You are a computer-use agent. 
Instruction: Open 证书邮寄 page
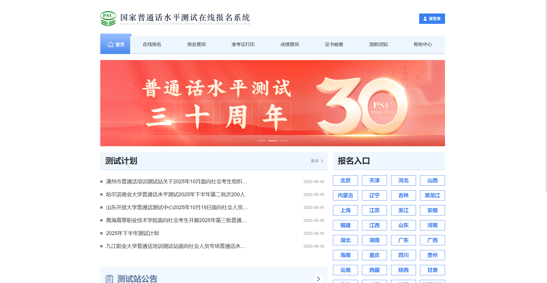pyautogui.click(x=334, y=44)
